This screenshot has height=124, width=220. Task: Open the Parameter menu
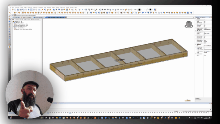pos(17,7)
